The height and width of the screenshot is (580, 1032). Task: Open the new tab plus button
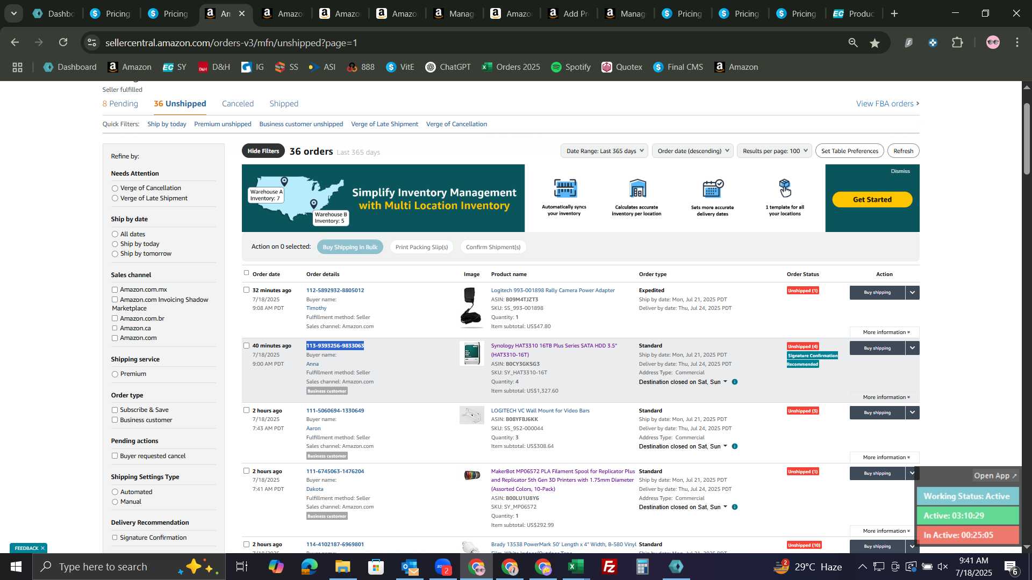894,13
